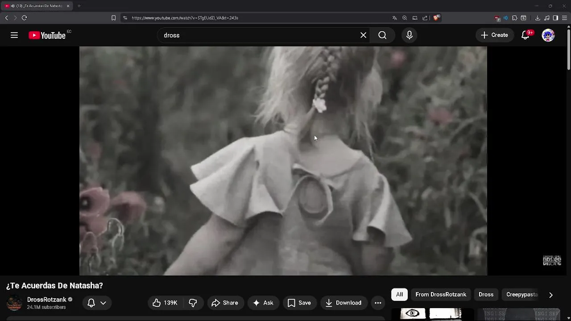Open a new browser tab

[79, 6]
